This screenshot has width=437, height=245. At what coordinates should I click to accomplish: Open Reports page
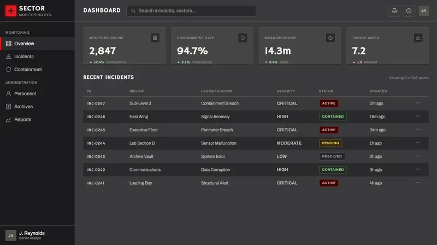click(x=37, y=119)
